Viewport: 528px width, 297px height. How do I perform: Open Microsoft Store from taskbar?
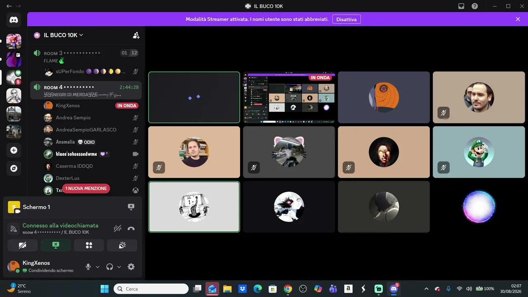coord(273,289)
